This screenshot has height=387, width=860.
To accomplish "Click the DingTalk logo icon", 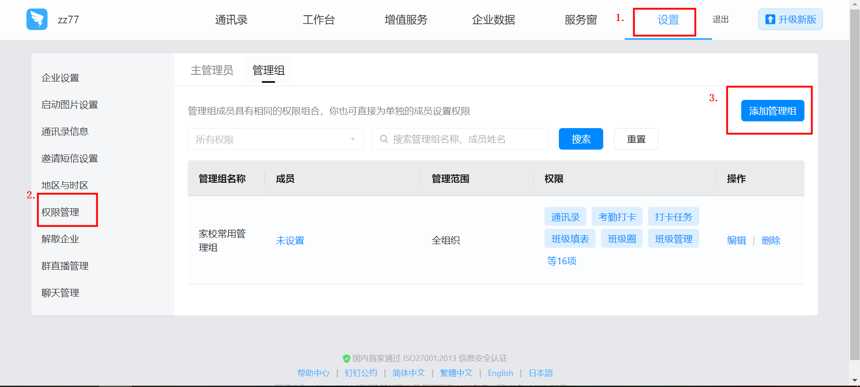I will click(x=37, y=19).
